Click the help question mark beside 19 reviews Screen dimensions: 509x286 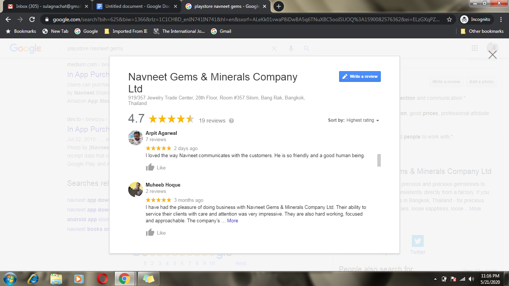pyautogui.click(x=231, y=121)
